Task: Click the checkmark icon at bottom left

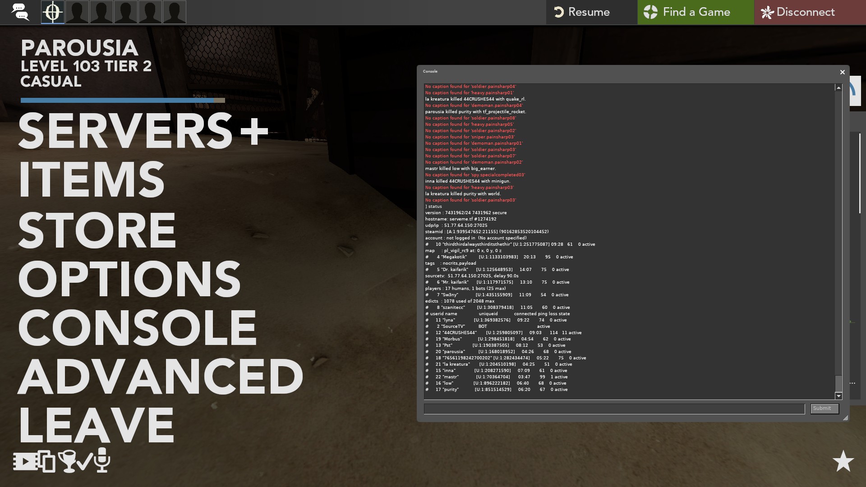Action: coord(85,461)
